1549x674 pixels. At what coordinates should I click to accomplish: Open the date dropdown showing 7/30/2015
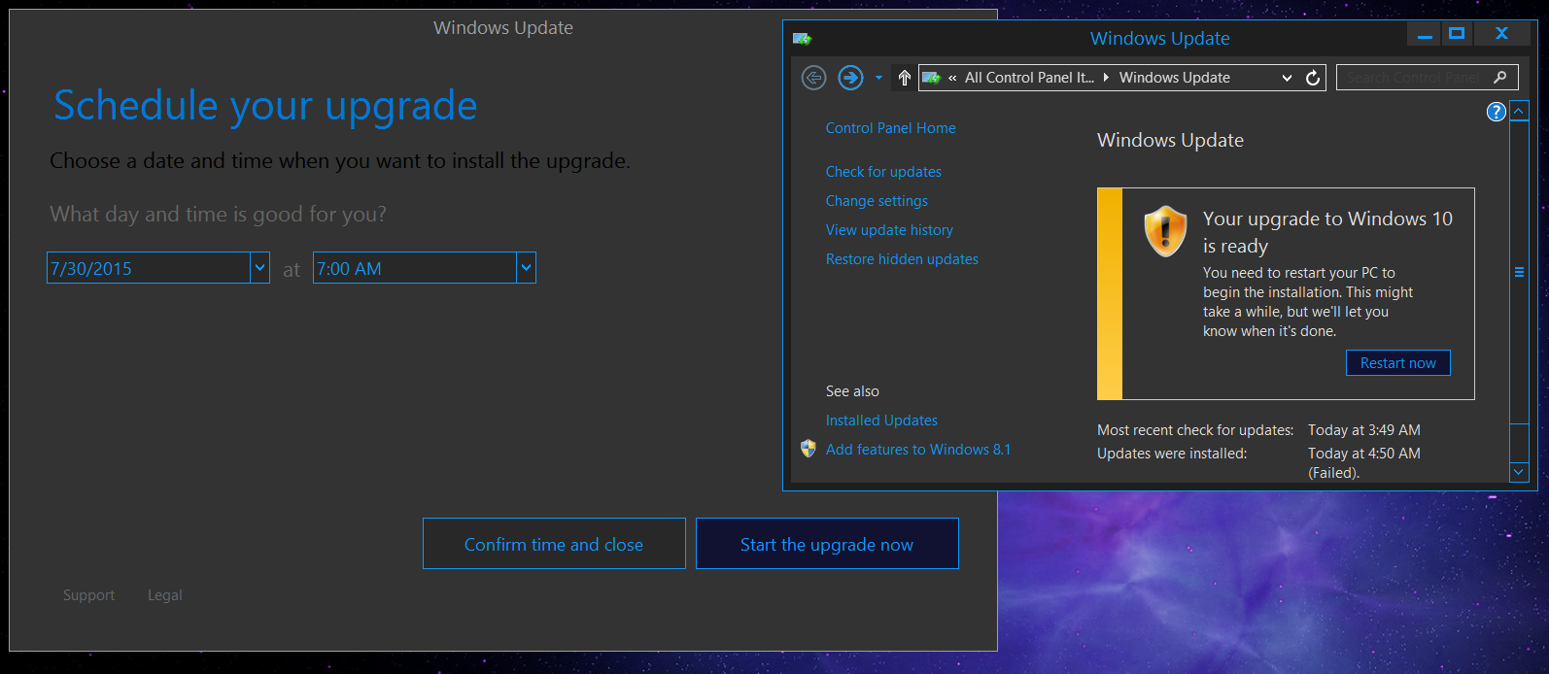coord(260,268)
